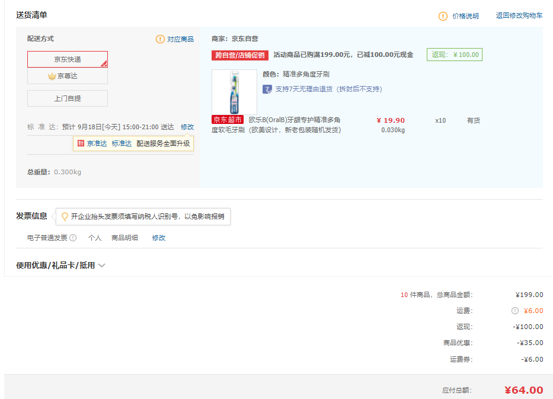Click the crown icon on 京尊达
Viewport: 553px width, 399px height.
52,76
